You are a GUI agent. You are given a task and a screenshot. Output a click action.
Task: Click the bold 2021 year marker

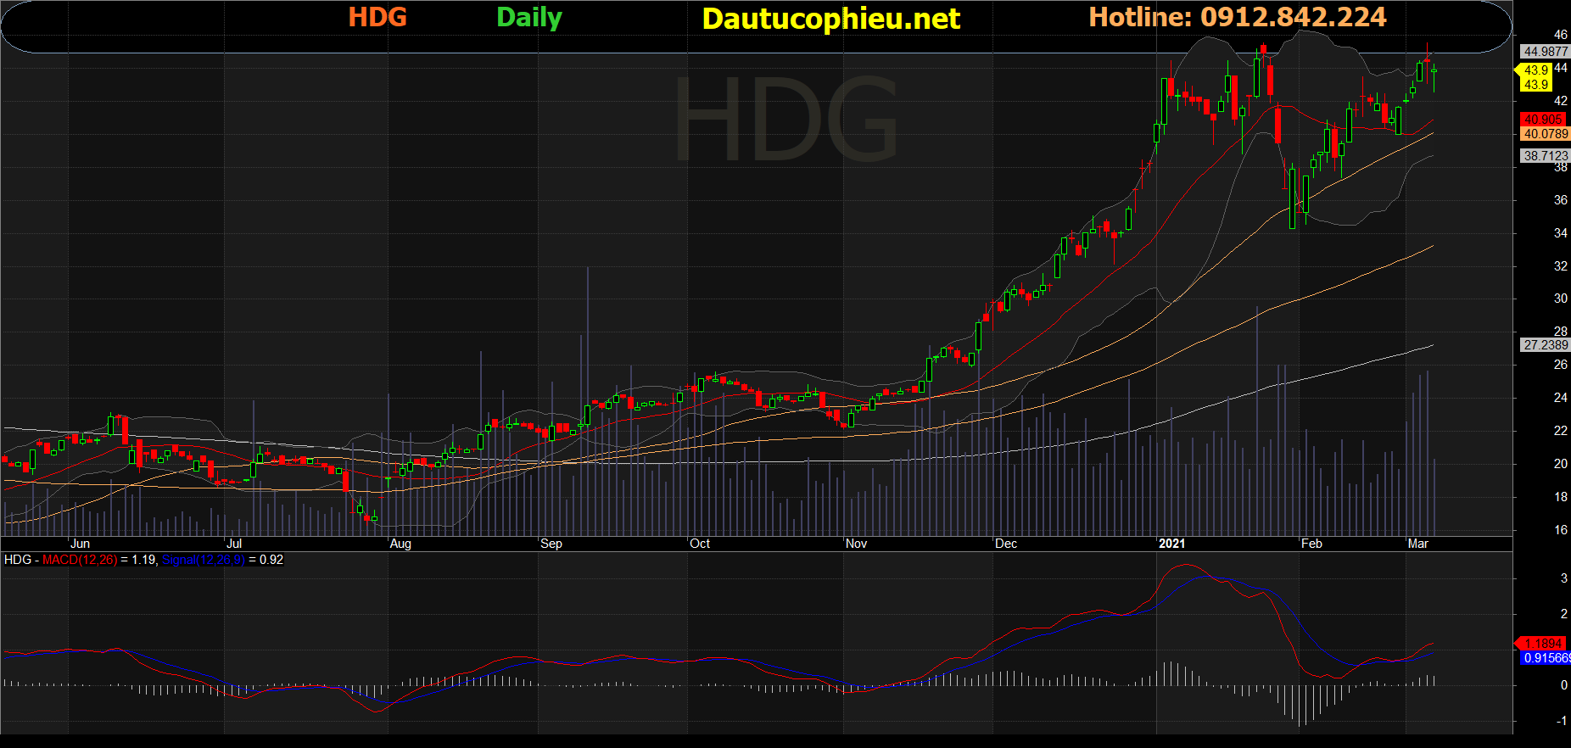pyautogui.click(x=1172, y=544)
